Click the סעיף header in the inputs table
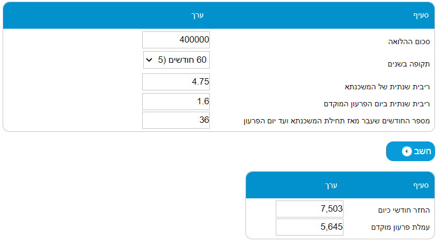 pos(421,15)
